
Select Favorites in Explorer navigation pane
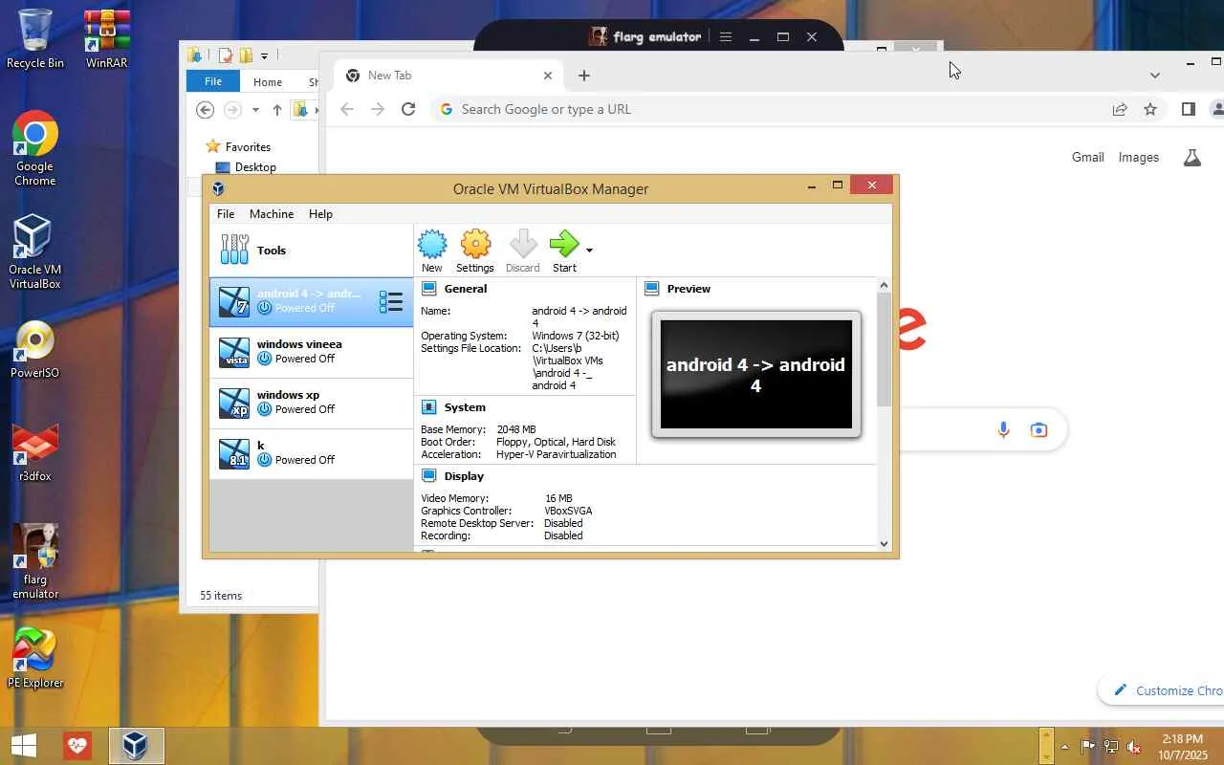[248, 147]
